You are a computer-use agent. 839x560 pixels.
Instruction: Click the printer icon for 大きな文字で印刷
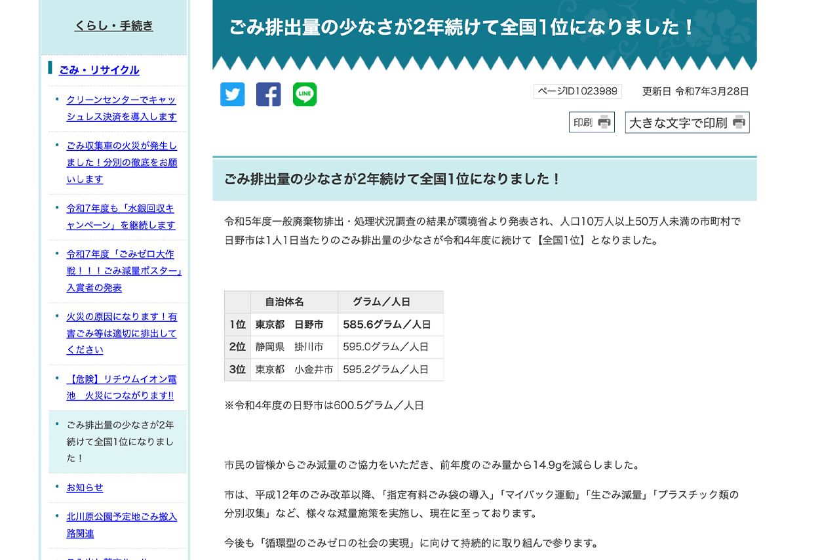(x=739, y=122)
